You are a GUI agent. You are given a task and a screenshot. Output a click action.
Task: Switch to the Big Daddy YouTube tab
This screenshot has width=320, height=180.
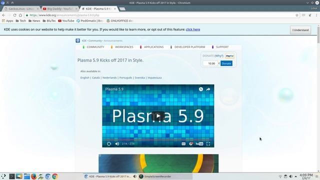[x=60, y=9]
